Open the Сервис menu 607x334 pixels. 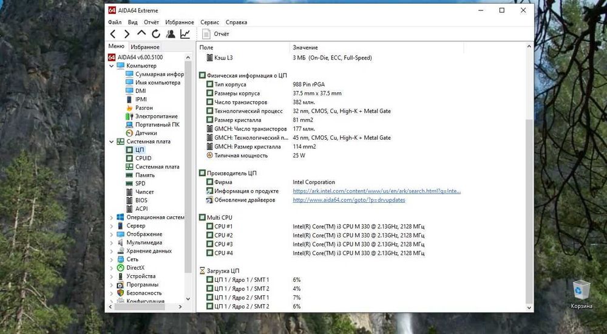(210, 22)
